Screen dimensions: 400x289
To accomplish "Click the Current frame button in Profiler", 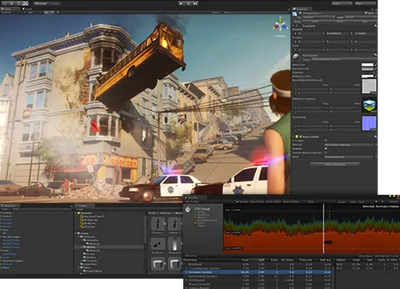I will pyautogui.click(x=394, y=202).
